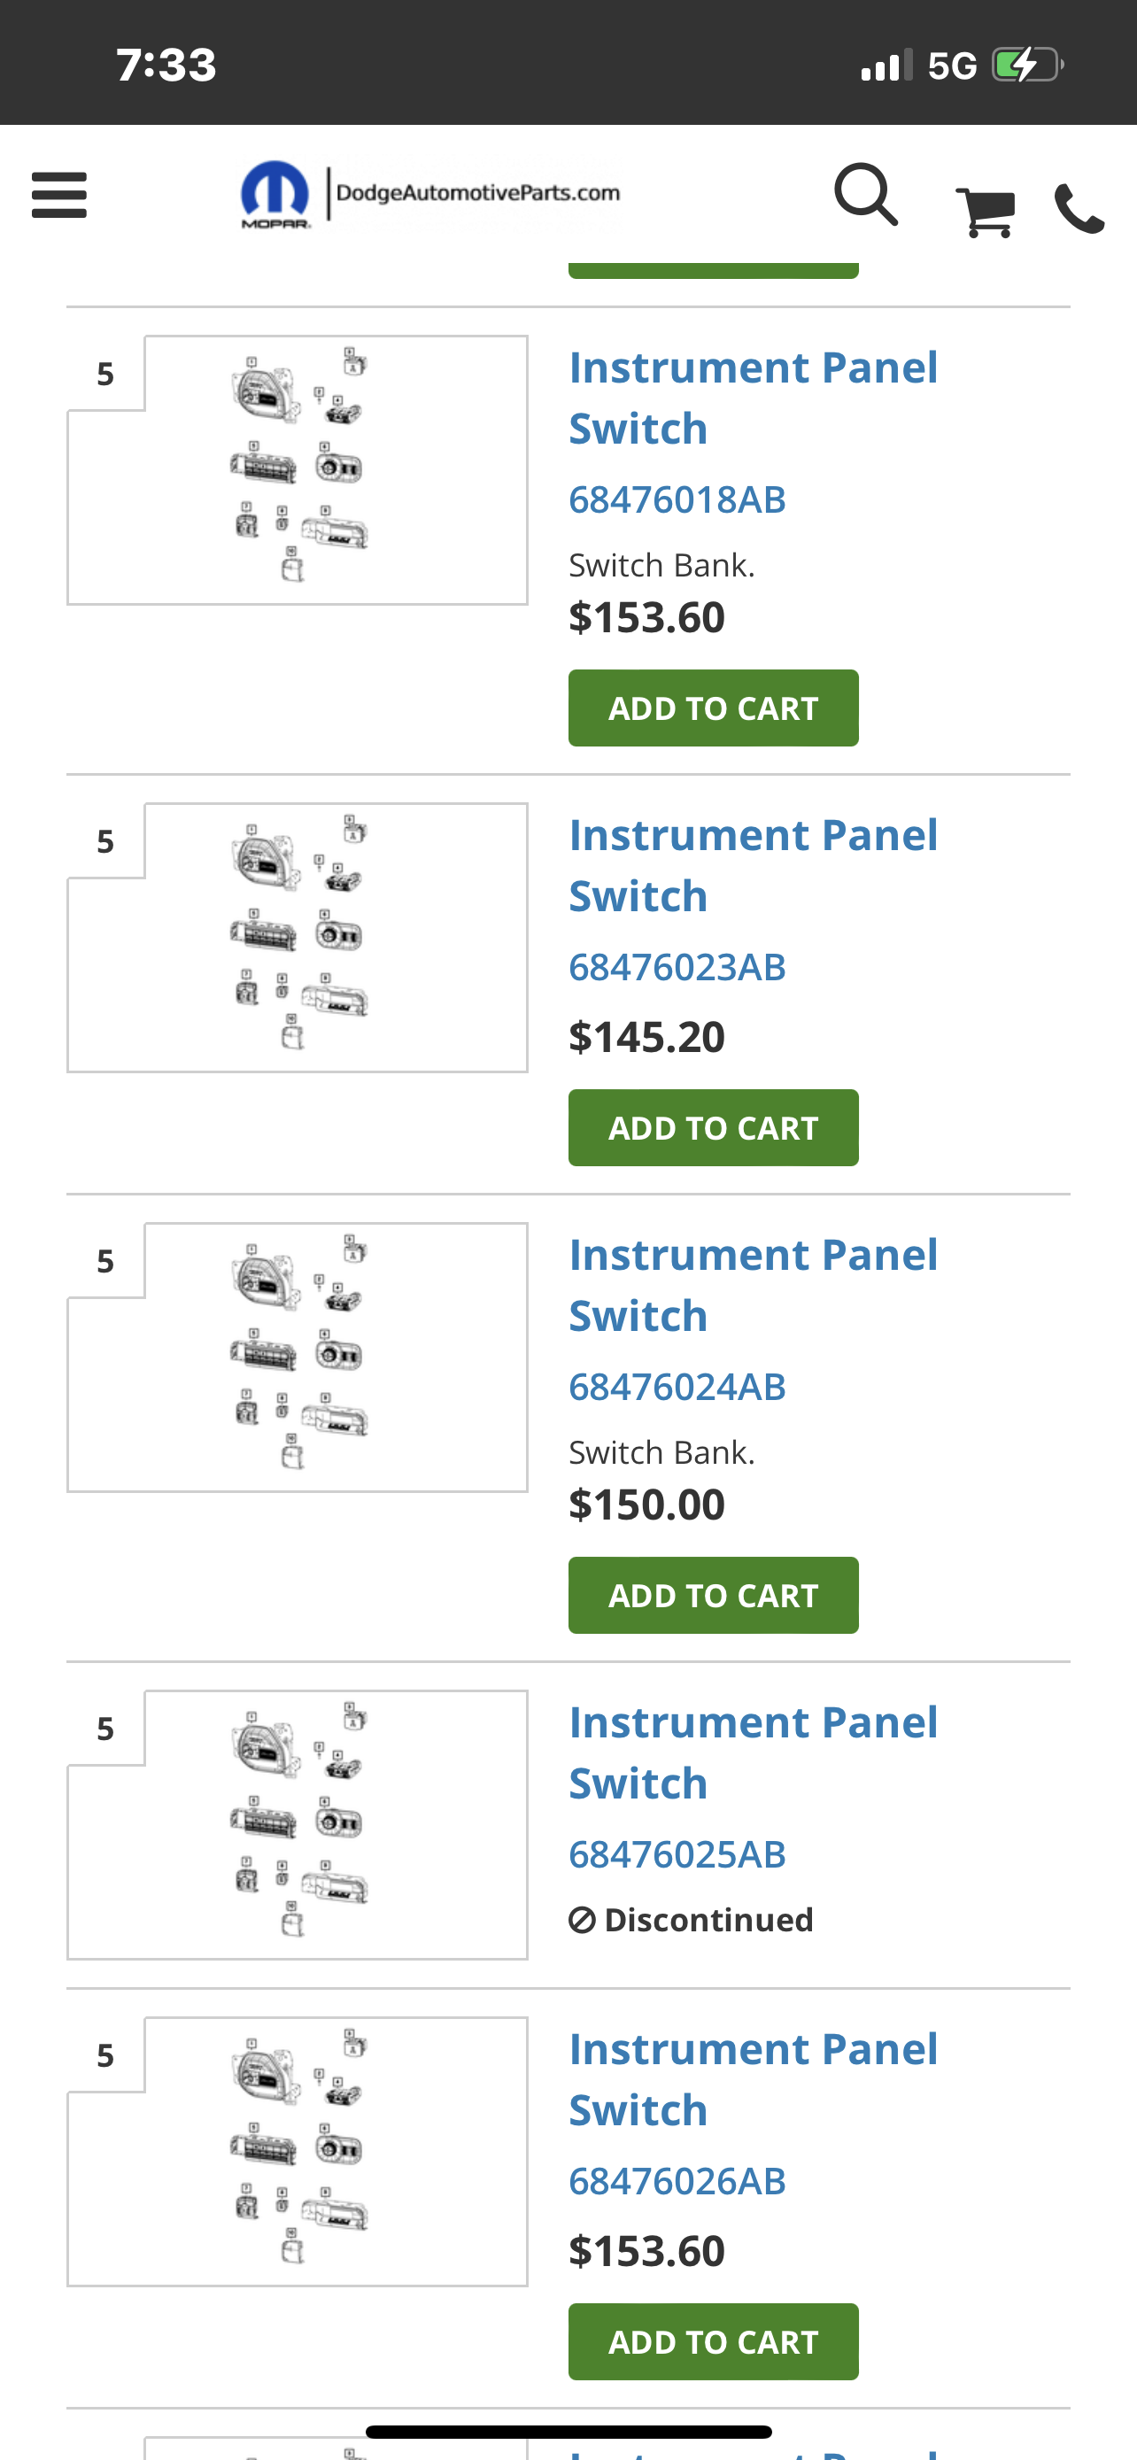Add part 68476018AB to cart
The width and height of the screenshot is (1137, 2460).
pos(713,708)
